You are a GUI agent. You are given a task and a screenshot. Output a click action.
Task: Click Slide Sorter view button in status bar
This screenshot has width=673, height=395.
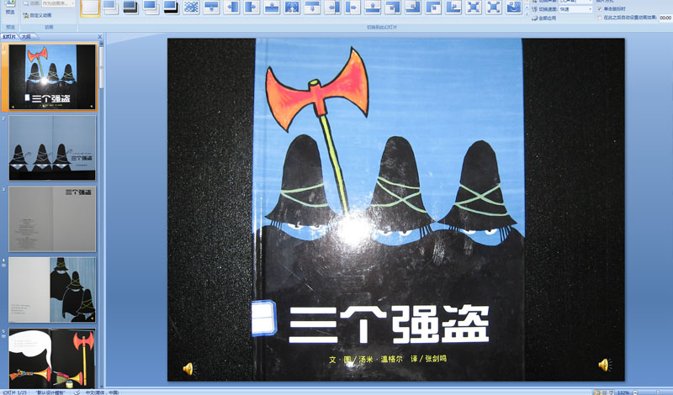click(x=604, y=392)
